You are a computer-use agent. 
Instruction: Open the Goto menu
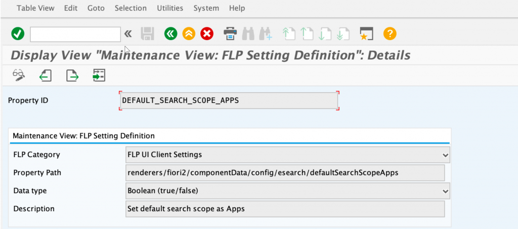pos(96,8)
